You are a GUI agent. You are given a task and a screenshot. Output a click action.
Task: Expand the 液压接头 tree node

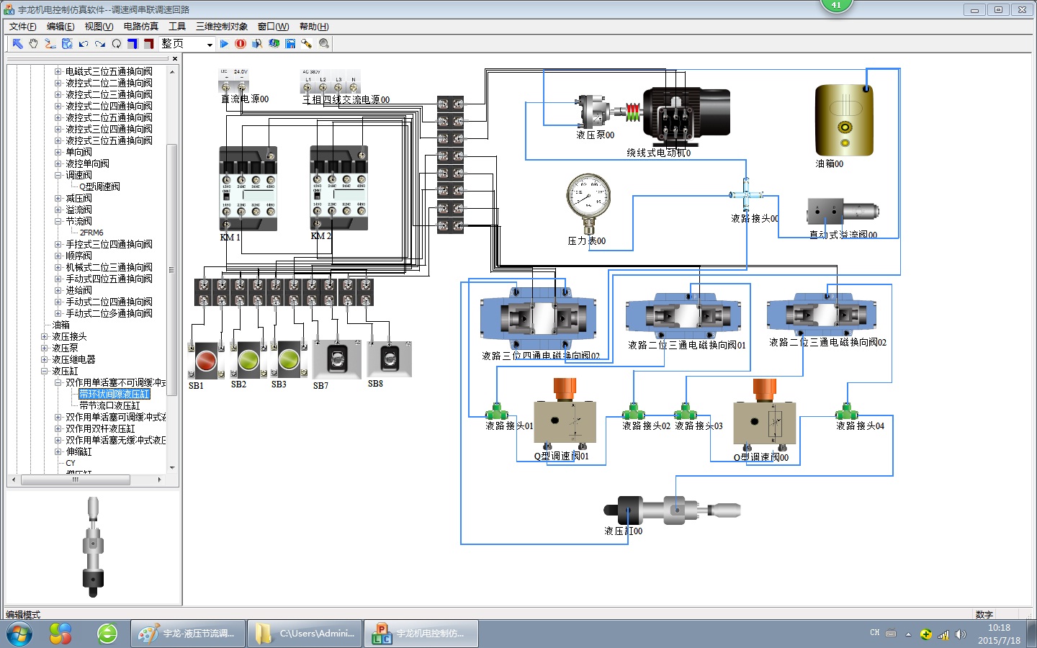(x=45, y=336)
